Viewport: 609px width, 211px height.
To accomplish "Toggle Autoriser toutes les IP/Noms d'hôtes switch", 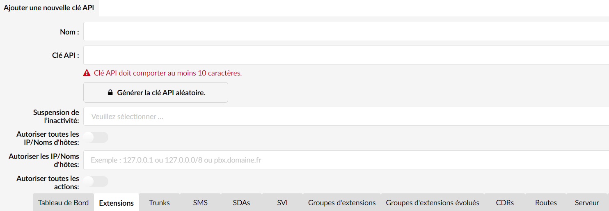I will (96, 138).
